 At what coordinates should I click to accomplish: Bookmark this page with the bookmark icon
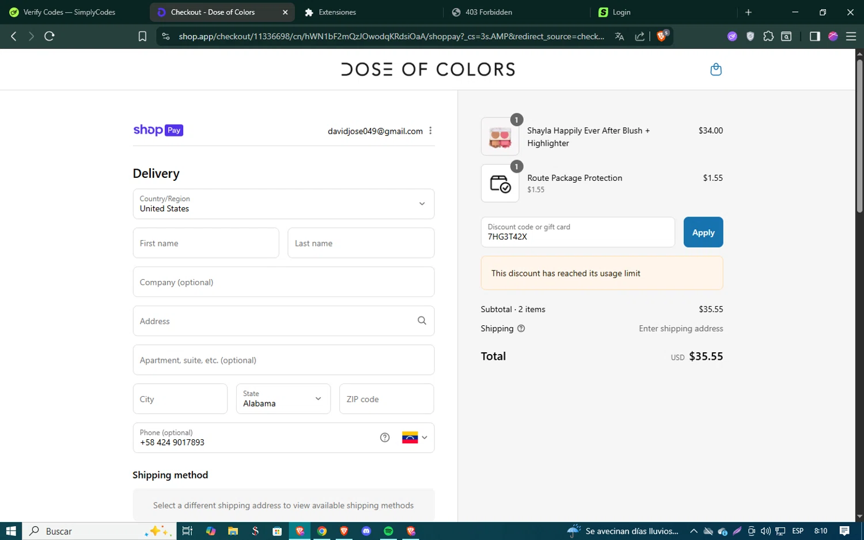point(142,36)
